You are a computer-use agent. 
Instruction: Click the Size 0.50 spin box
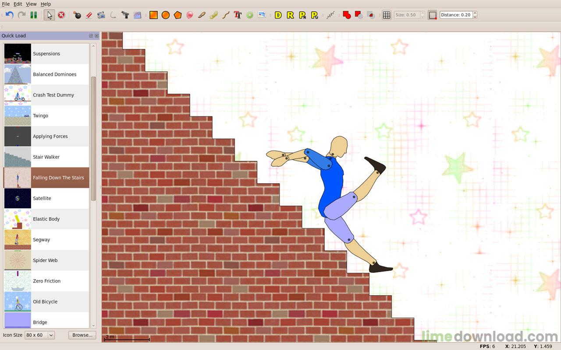409,15
